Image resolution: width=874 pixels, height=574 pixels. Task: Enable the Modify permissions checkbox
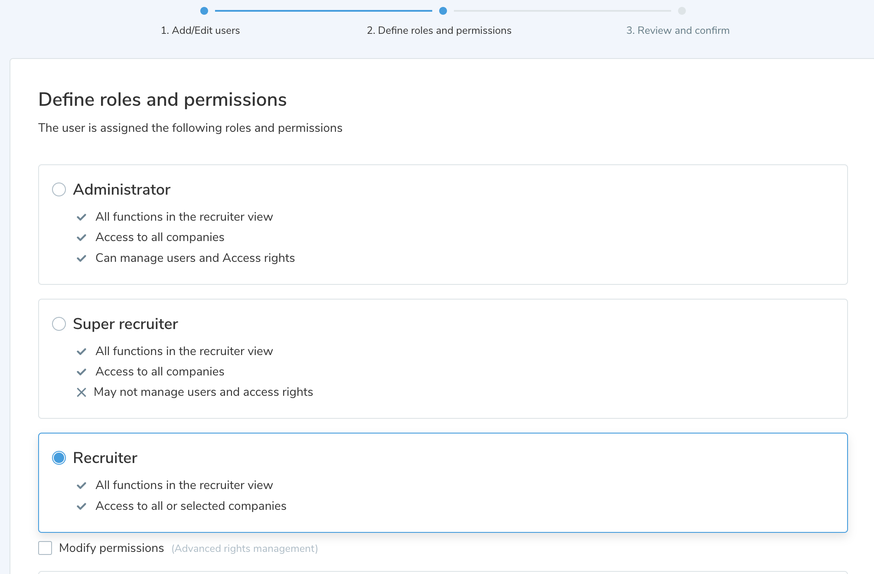(45, 548)
